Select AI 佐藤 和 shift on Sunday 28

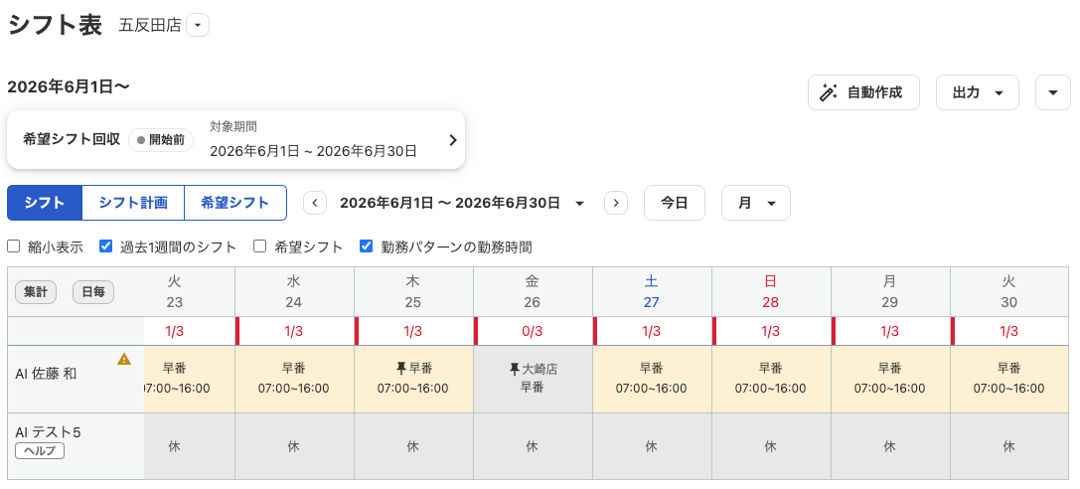pos(771,379)
